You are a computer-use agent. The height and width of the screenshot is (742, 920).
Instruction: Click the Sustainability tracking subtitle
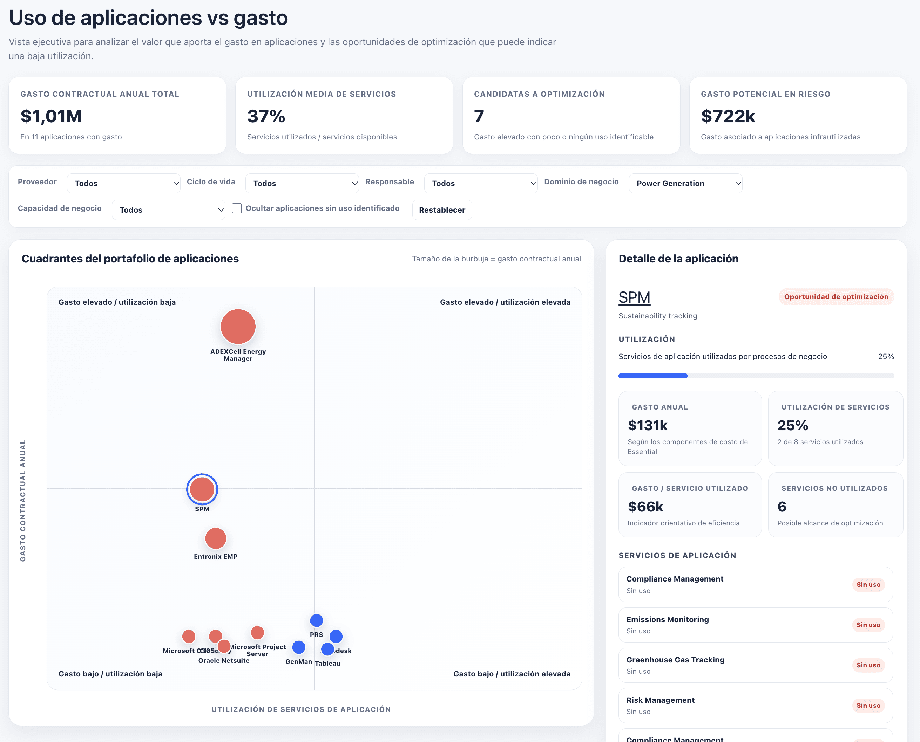point(657,316)
